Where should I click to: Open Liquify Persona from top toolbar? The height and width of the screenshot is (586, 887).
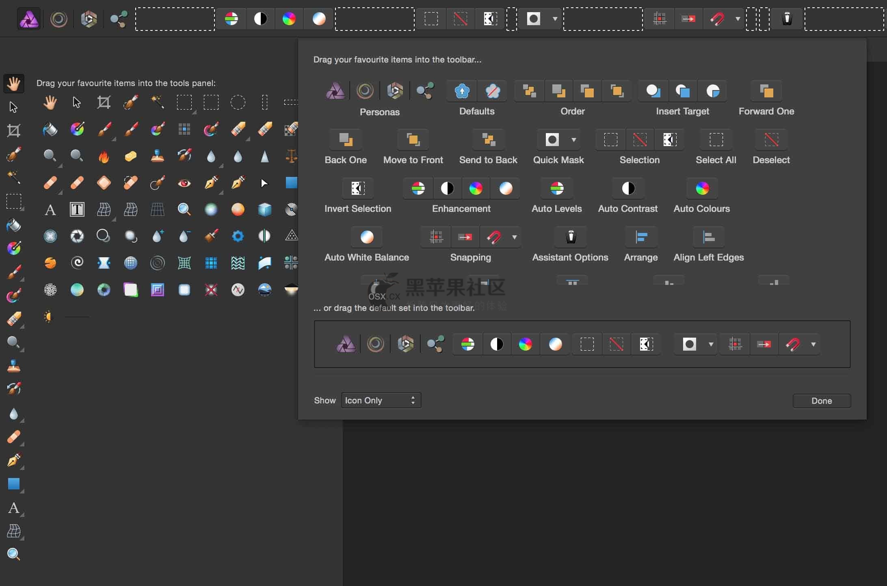point(59,19)
